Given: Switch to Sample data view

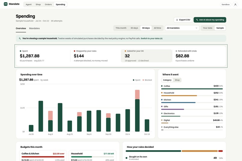Looking at the screenshot, I should (x=220, y=28).
